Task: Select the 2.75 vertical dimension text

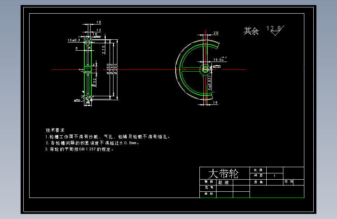Action: tap(103, 50)
